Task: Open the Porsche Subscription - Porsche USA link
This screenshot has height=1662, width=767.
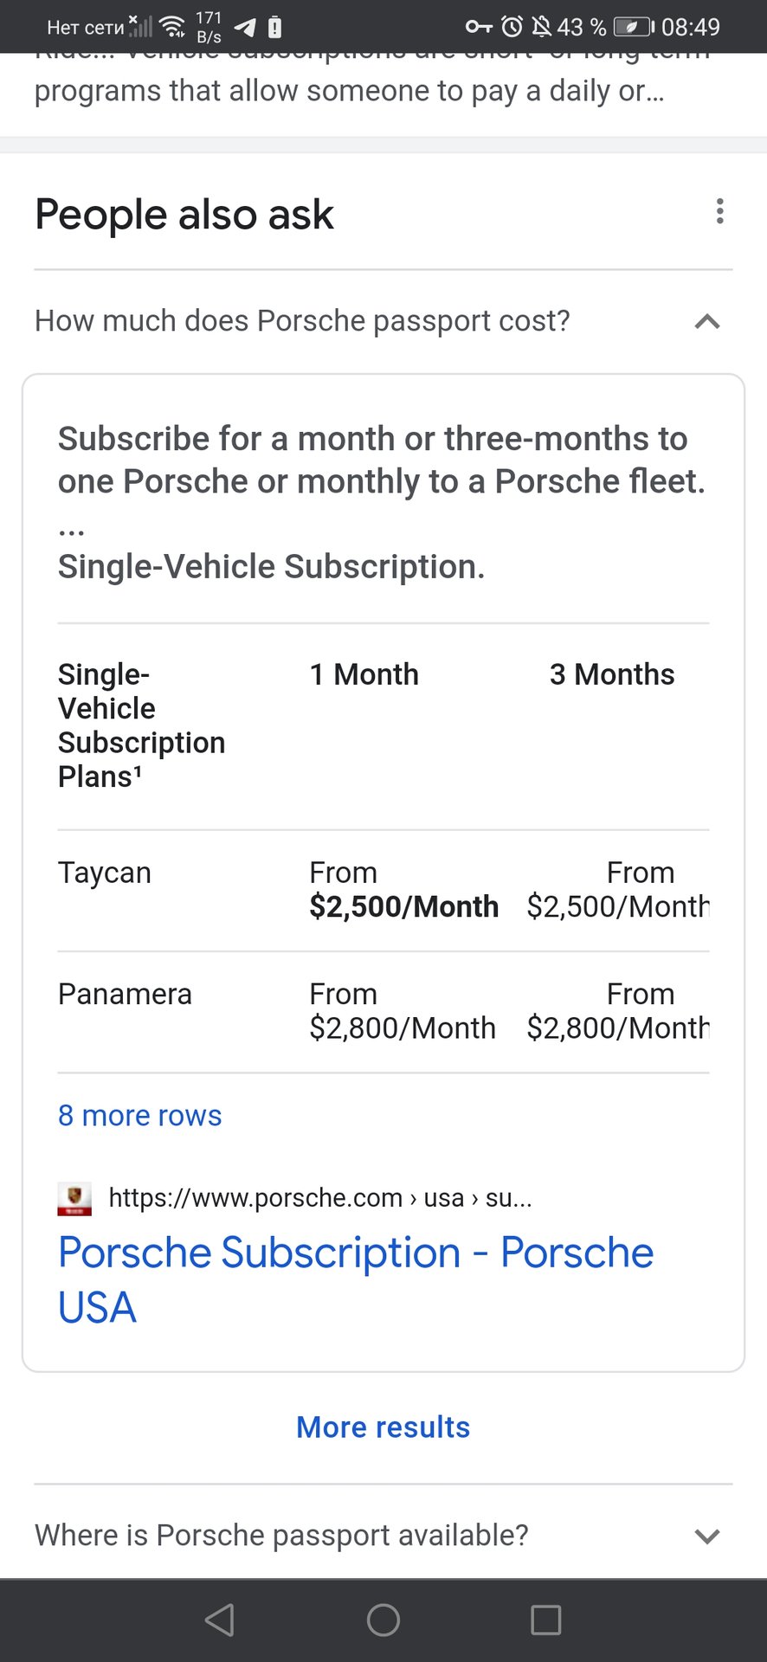Action: [356, 1279]
